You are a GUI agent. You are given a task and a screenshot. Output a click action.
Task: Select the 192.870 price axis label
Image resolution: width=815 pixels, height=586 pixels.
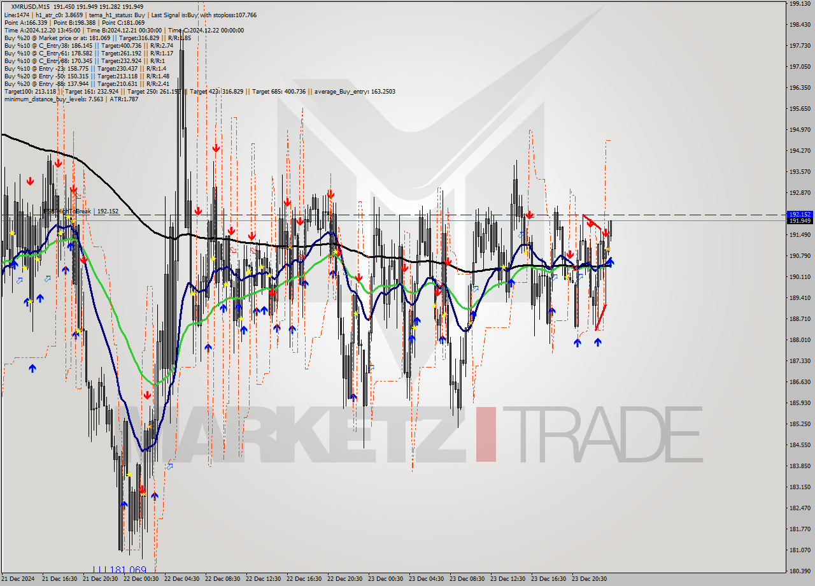(x=799, y=192)
